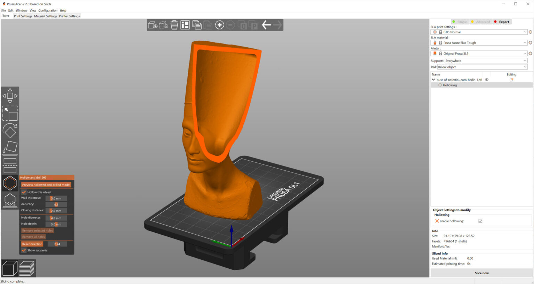The image size is (534, 284).
Task: Arrange objects on the plate
Action: pyautogui.click(x=186, y=25)
